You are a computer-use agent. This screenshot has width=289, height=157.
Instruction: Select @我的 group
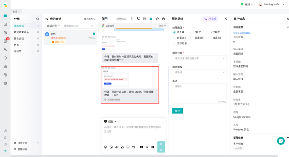(x=26, y=51)
